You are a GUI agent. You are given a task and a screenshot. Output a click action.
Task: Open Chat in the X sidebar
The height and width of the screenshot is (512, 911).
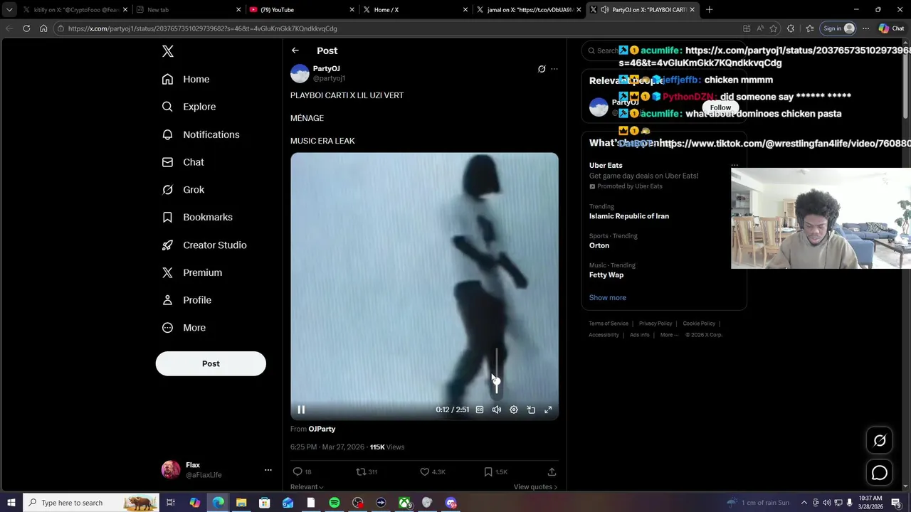tap(183, 162)
